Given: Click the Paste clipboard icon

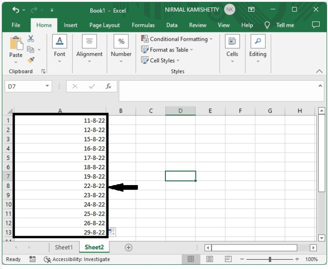Looking at the screenshot, I should (x=16, y=43).
